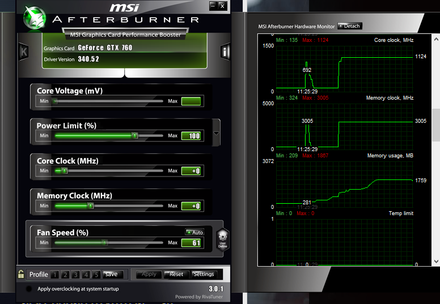Select profile slot 3
The image size is (440, 304).
click(x=75, y=275)
